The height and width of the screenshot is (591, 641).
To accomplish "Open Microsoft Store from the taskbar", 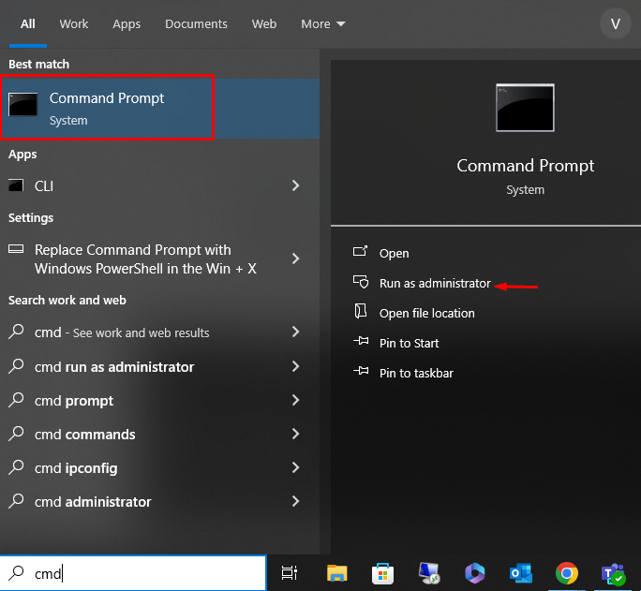I will coord(382,573).
